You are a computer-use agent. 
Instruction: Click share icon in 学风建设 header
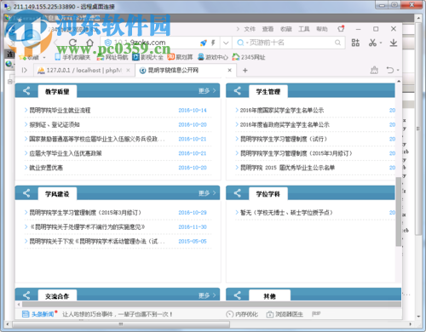[x=26, y=193]
